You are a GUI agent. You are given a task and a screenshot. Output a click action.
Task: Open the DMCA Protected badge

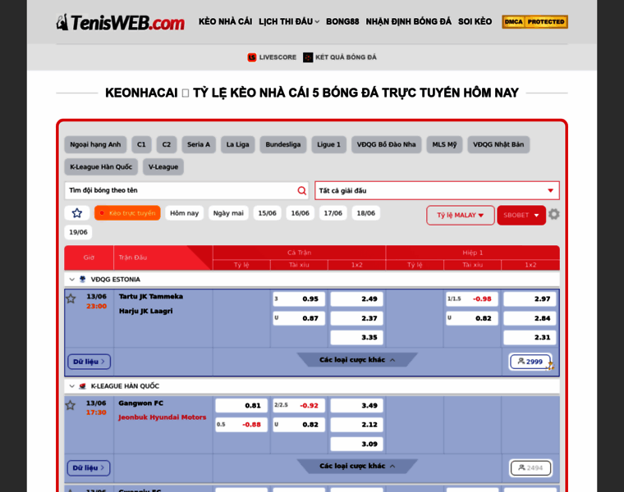click(535, 21)
